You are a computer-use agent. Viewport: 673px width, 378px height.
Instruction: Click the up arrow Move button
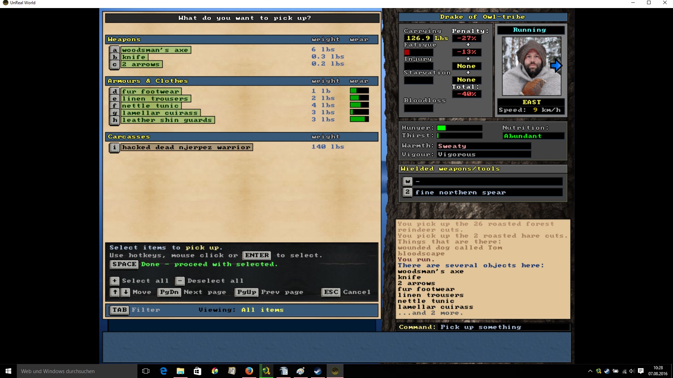coord(115,292)
